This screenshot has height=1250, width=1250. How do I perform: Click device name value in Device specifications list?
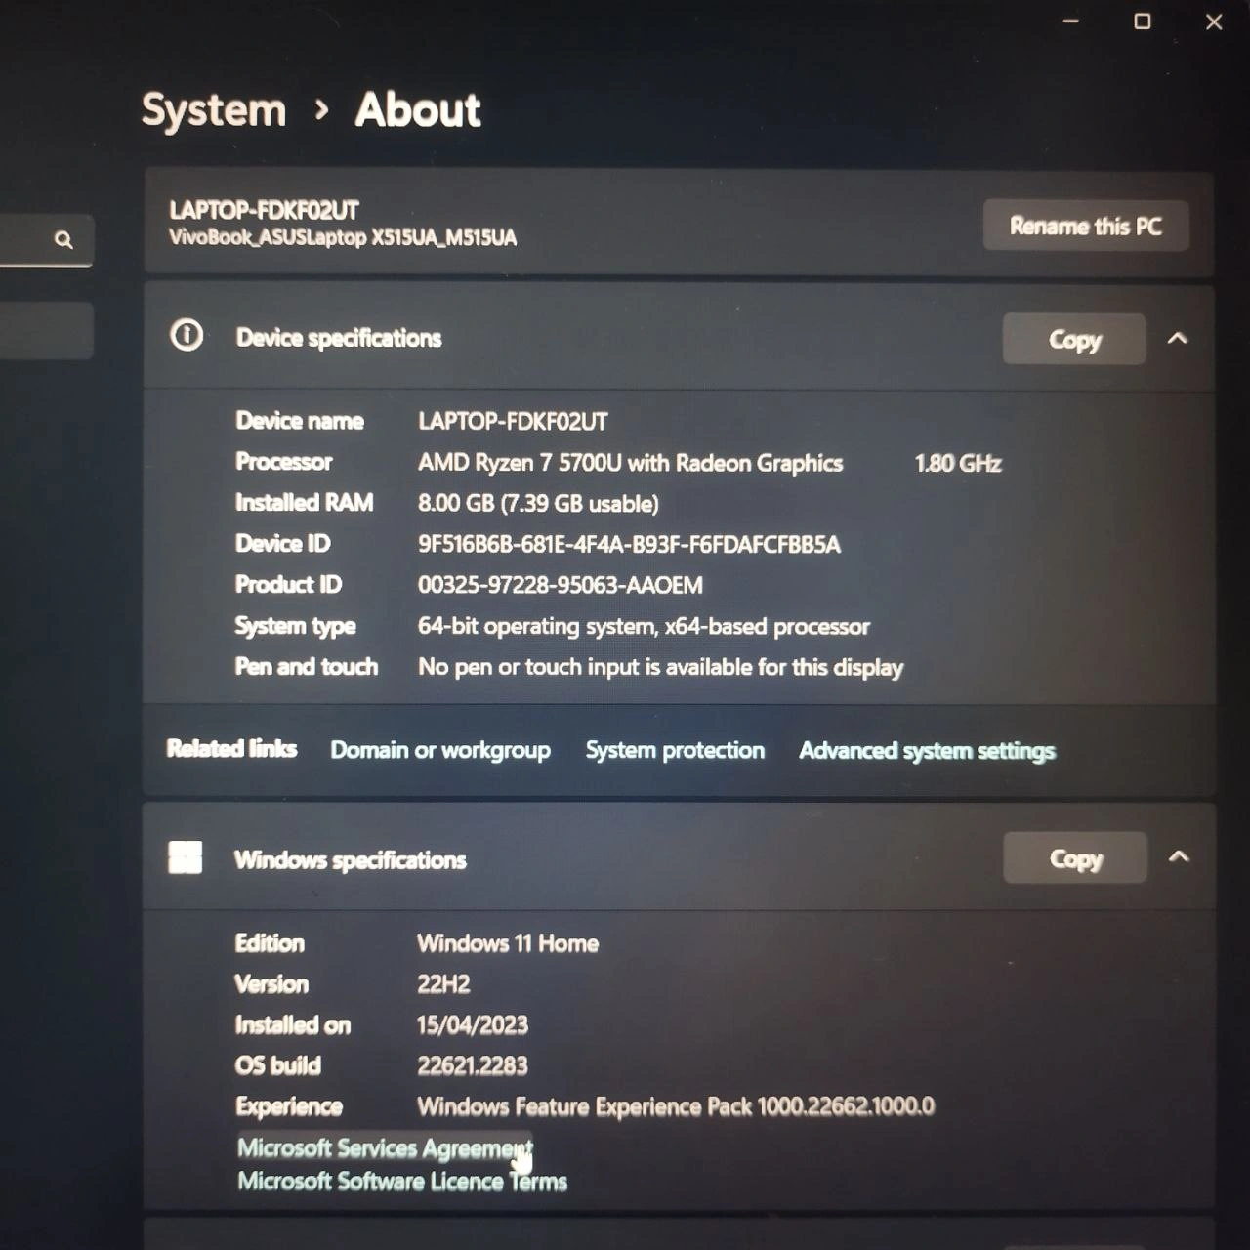coord(513,422)
